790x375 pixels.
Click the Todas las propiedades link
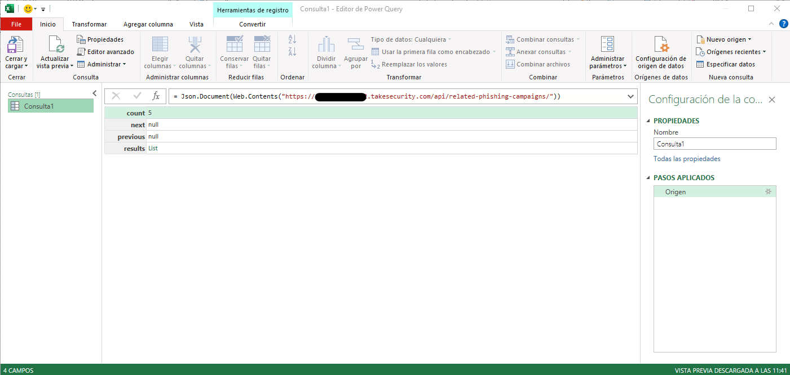686,159
